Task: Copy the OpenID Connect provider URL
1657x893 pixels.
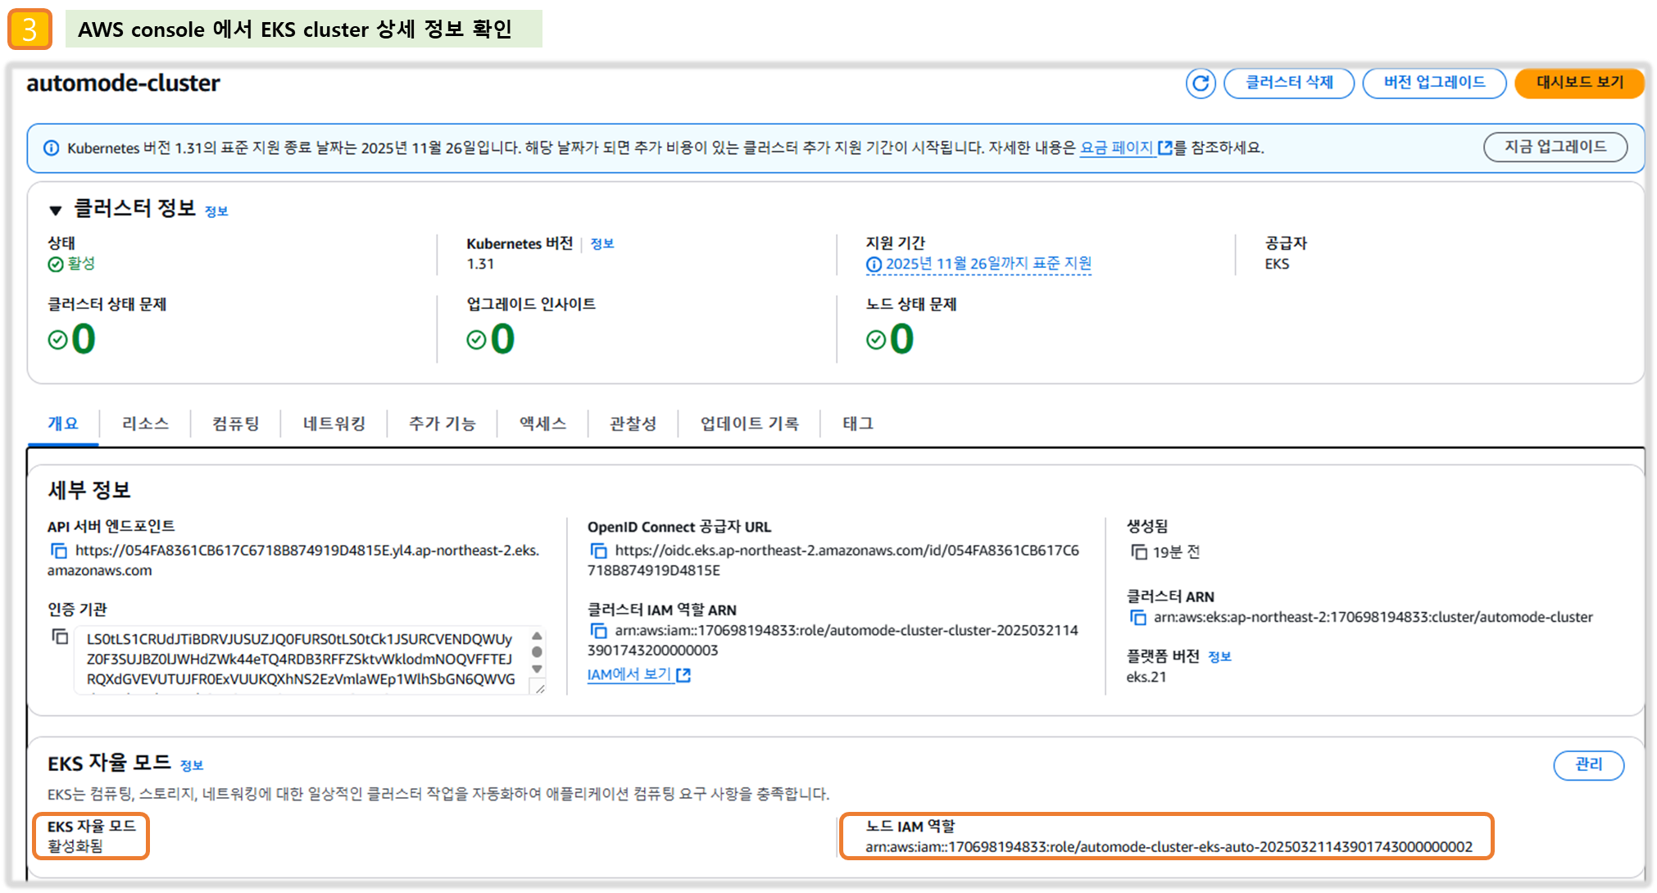Action: [x=599, y=551]
